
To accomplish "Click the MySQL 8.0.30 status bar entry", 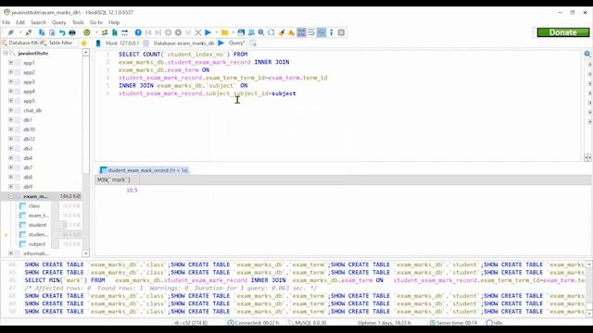I will [x=307, y=323].
